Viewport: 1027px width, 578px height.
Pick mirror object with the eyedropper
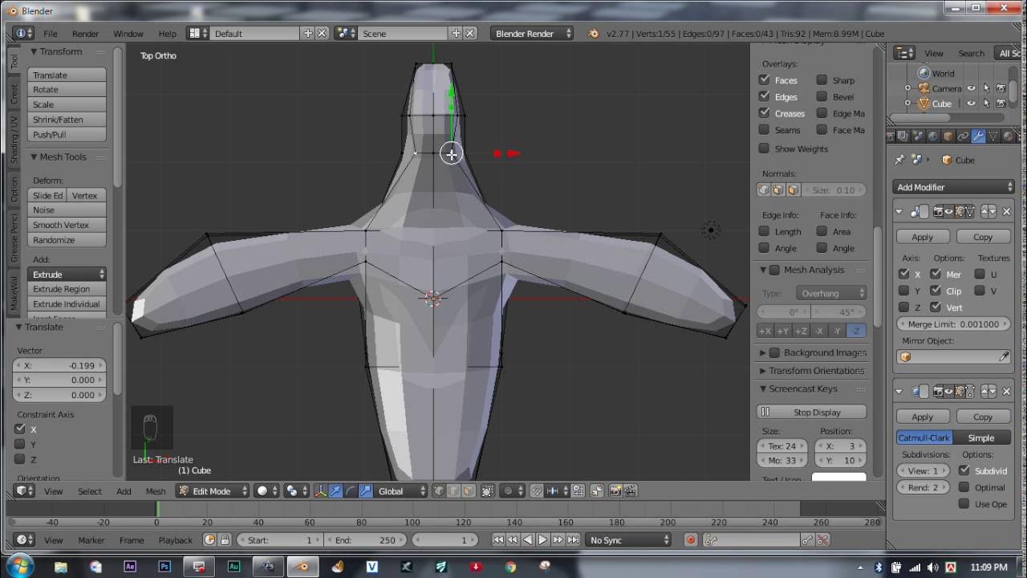(1004, 357)
